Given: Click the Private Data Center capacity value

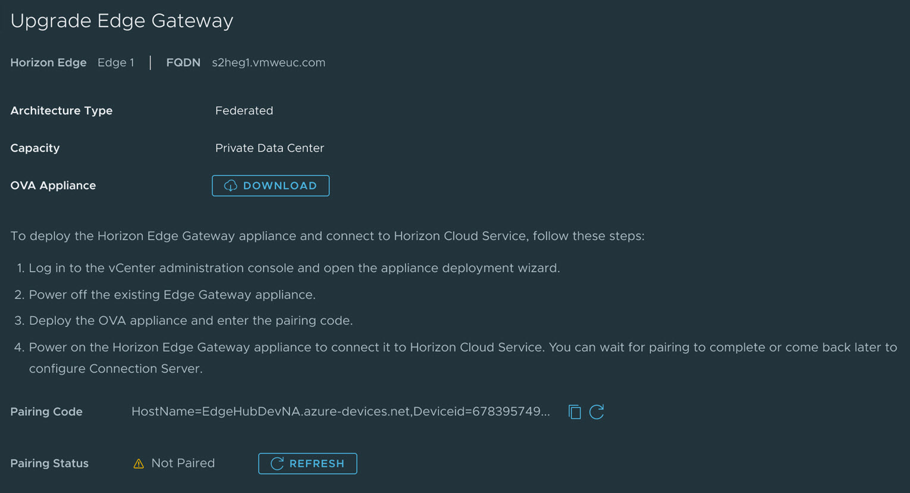Looking at the screenshot, I should coord(269,148).
